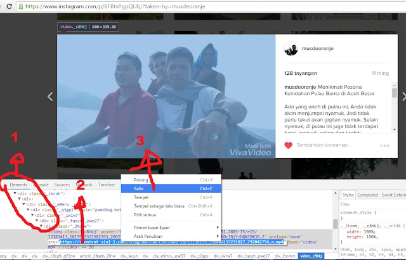Click musdeoranje name in the caption
Screen dimensions: 406x260
coord(300,87)
